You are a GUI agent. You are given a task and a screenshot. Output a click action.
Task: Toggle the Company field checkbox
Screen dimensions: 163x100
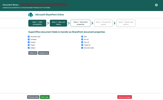click(x=29, y=39)
